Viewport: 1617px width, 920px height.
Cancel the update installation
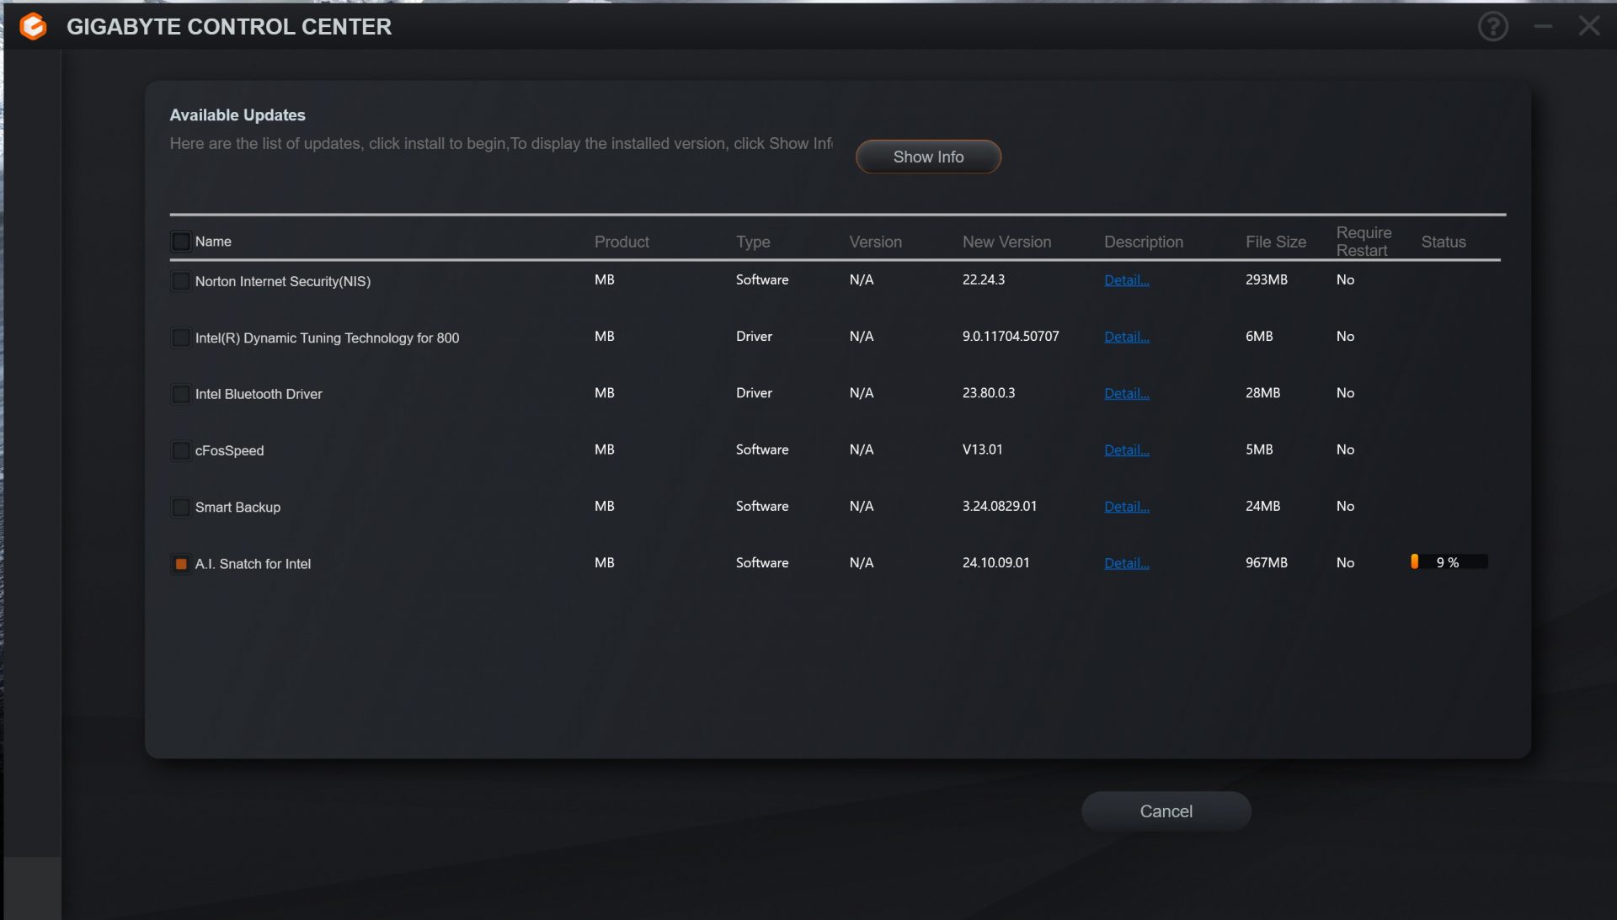1166,811
